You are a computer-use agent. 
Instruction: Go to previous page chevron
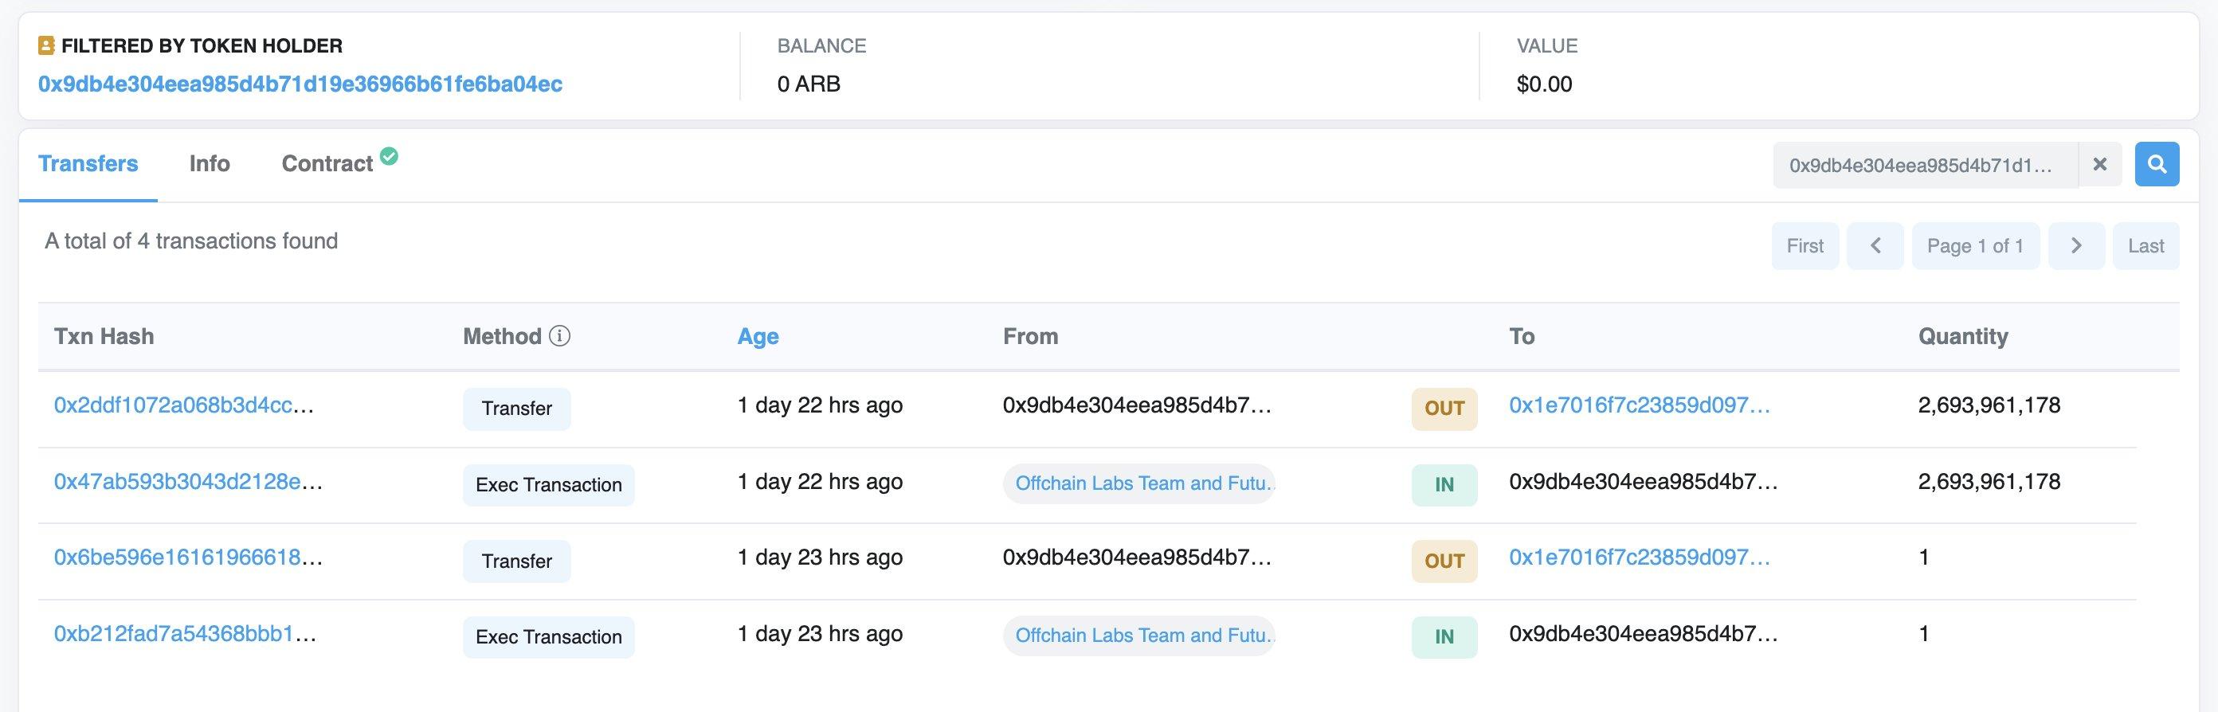1875,246
